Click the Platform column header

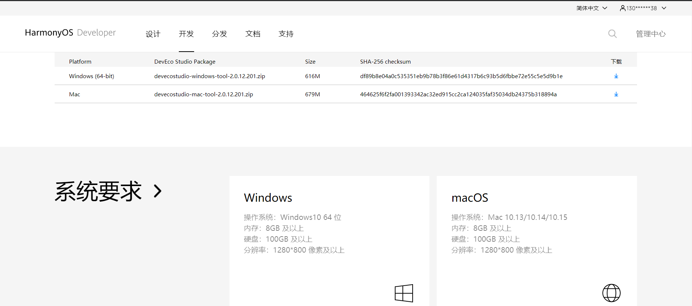tap(80, 61)
